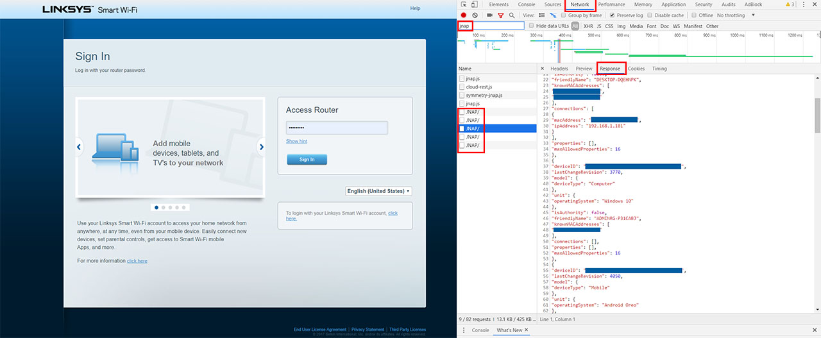821x338 pixels.
Task: Select the inspect element cursor icon
Action: pyautogui.click(x=463, y=4)
